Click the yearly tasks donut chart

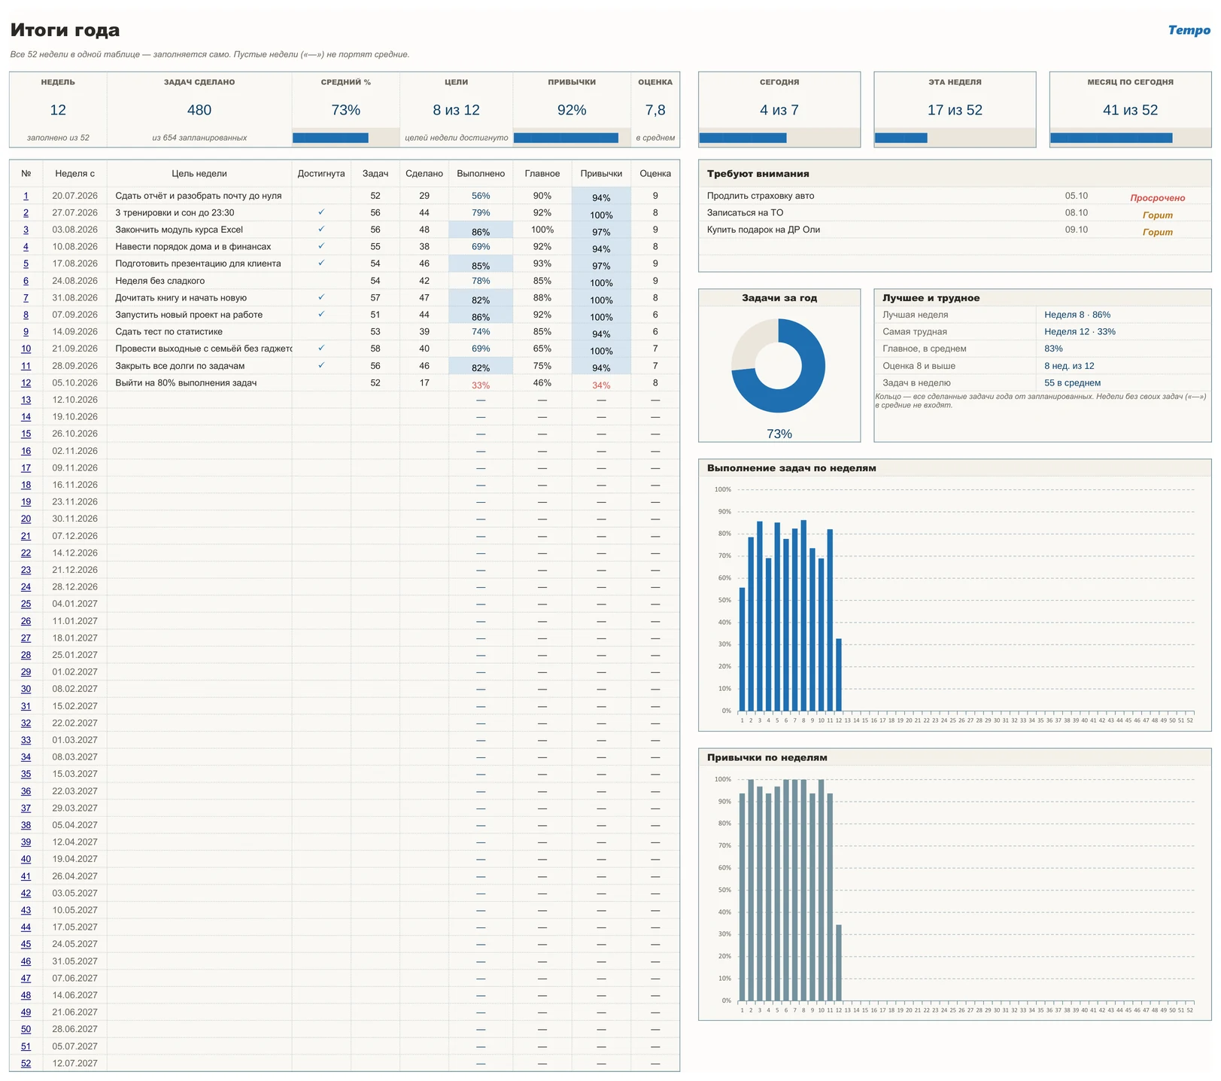coord(779,366)
